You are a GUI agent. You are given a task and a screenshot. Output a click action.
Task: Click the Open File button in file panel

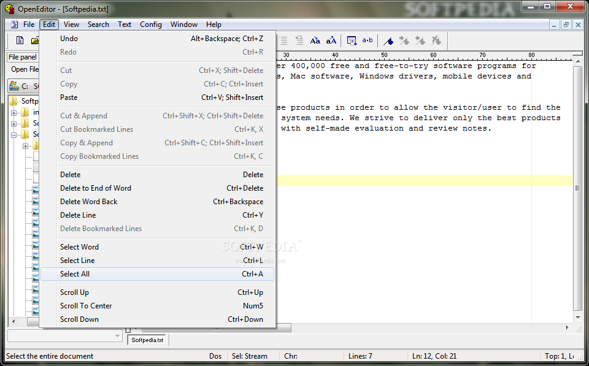pyautogui.click(x=24, y=69)
